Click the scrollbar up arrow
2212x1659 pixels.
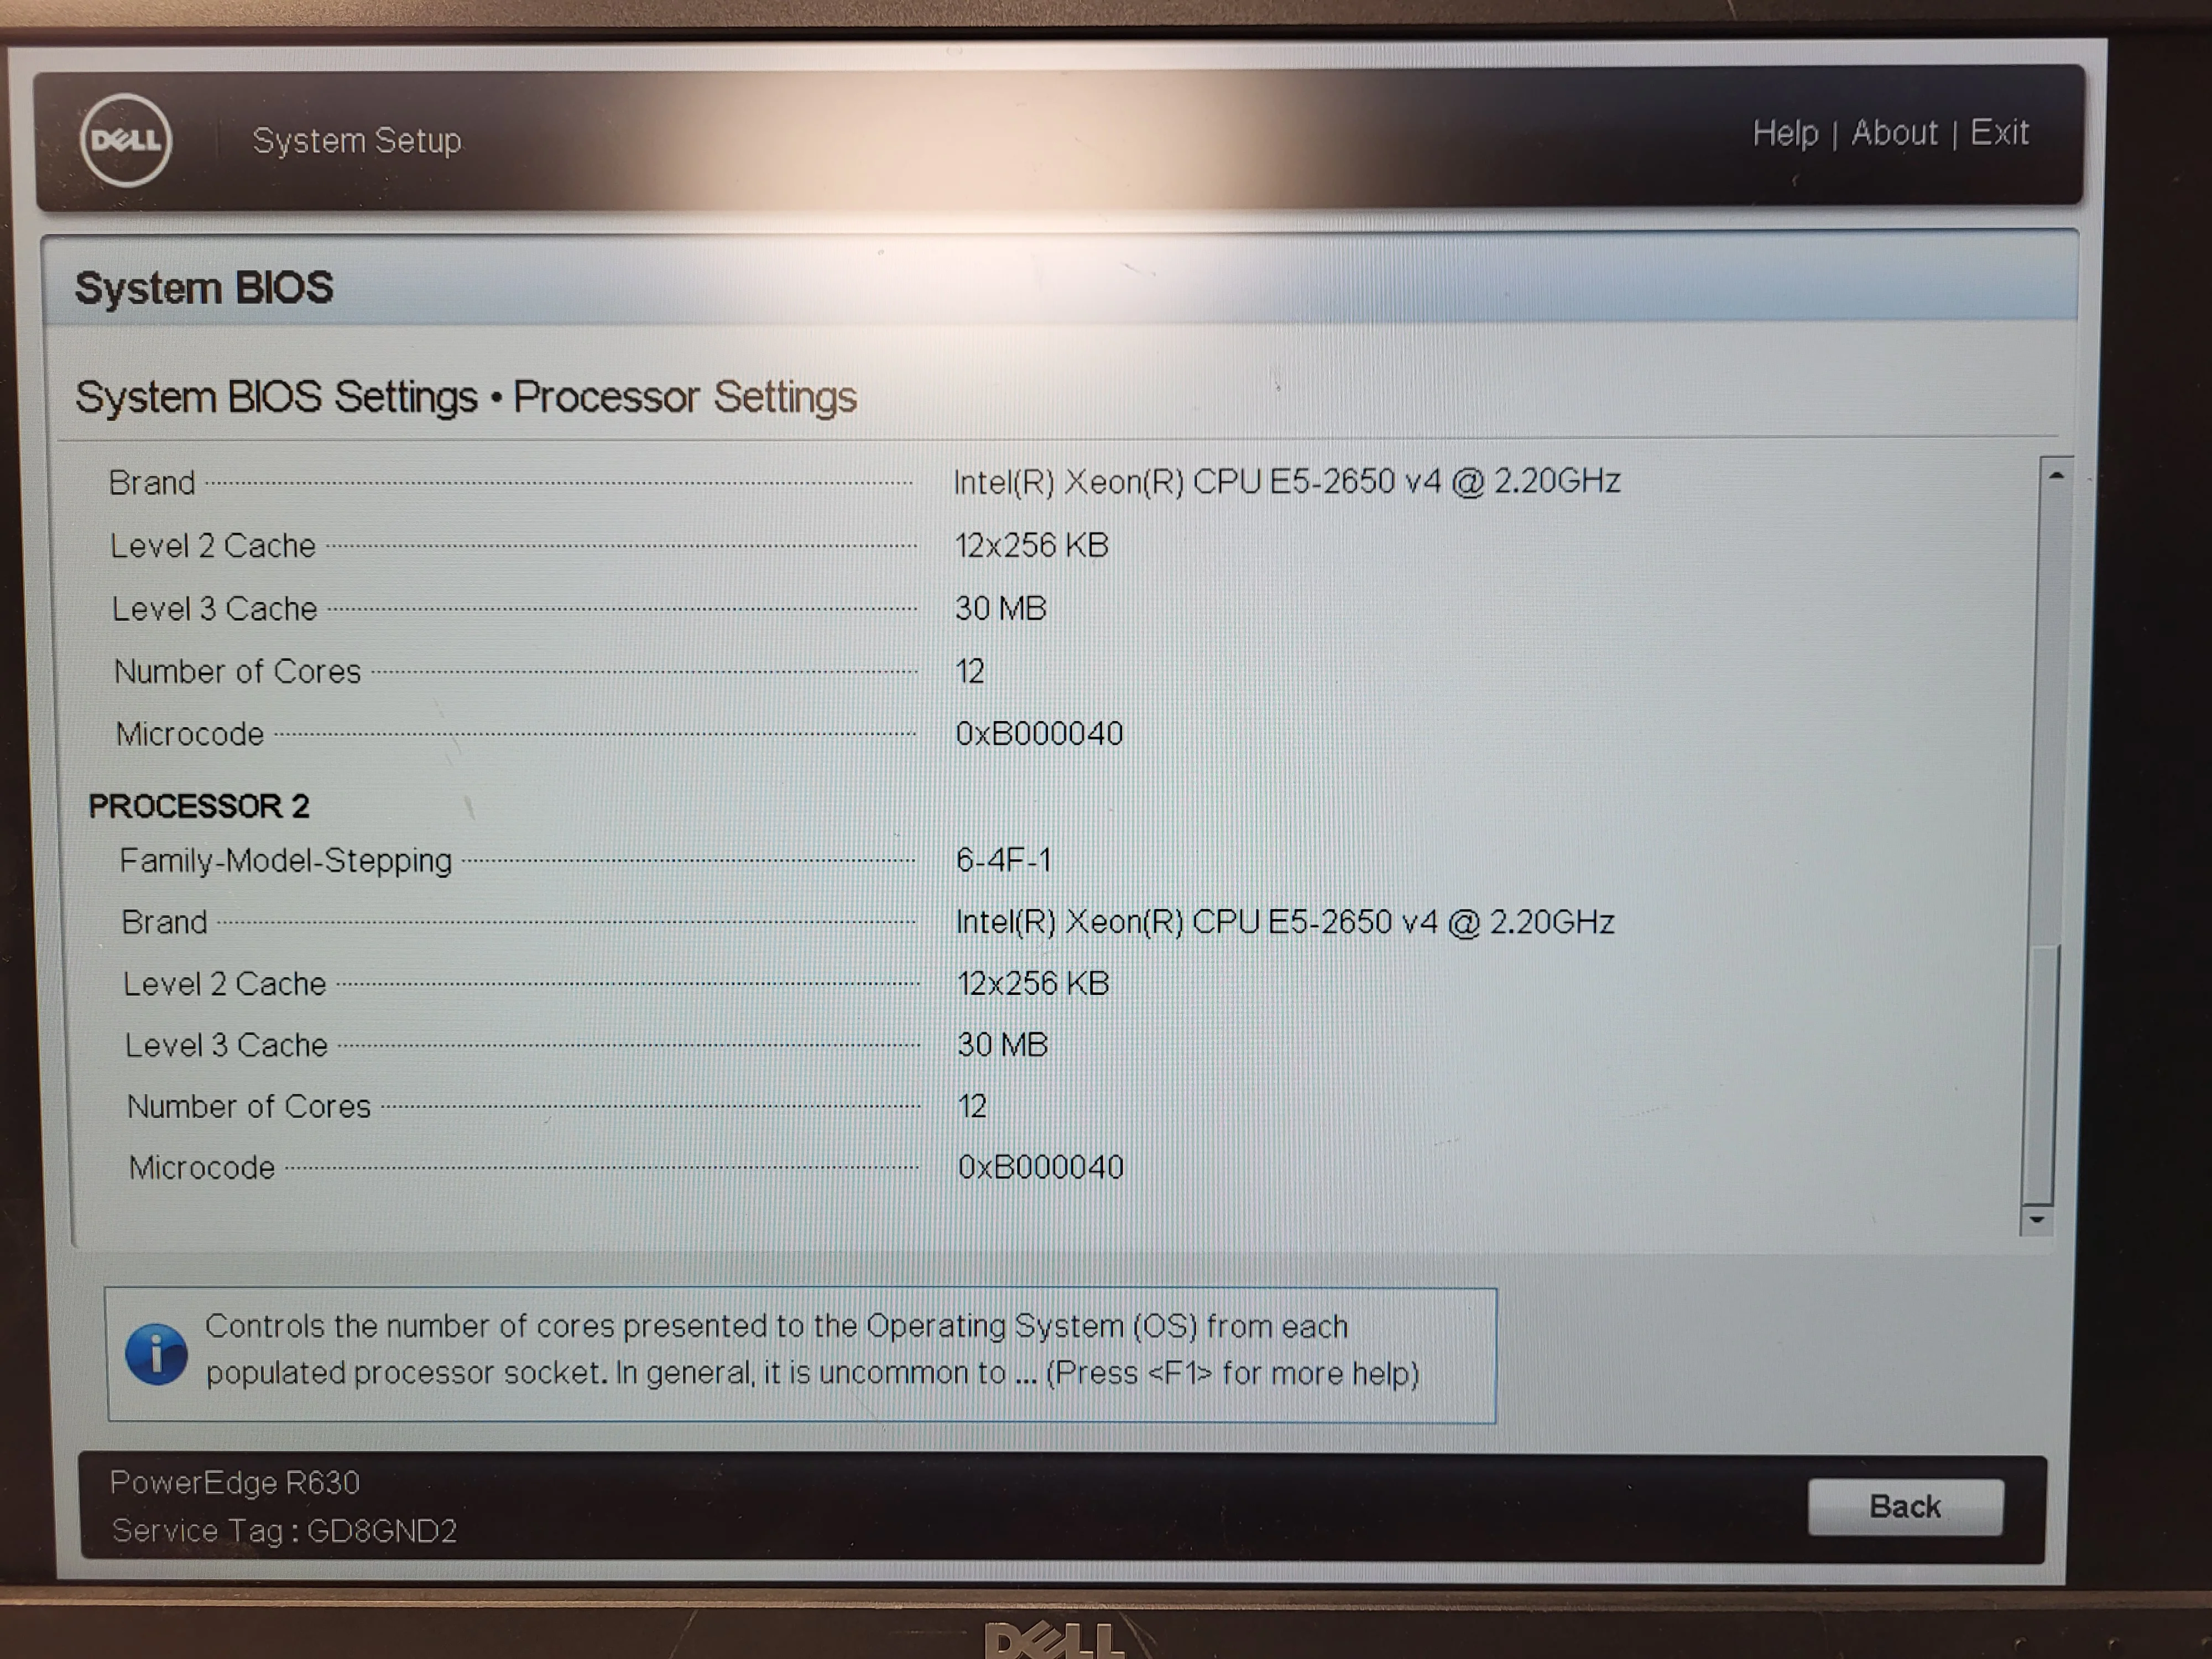(x=2056, y=475)
